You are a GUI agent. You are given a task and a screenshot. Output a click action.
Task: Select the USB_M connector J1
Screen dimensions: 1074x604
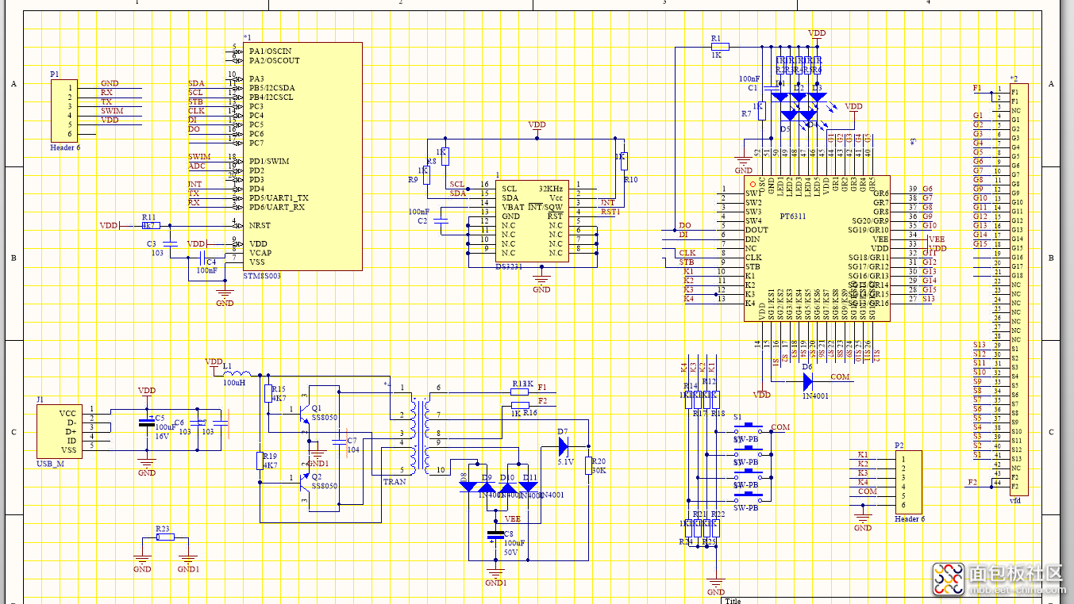pos(58,431)
